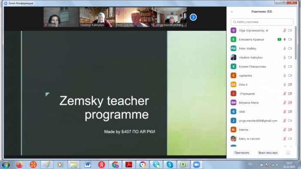Toggle Peter Walkley's microphone icon

pyautogui.click(x=285, y=48)
